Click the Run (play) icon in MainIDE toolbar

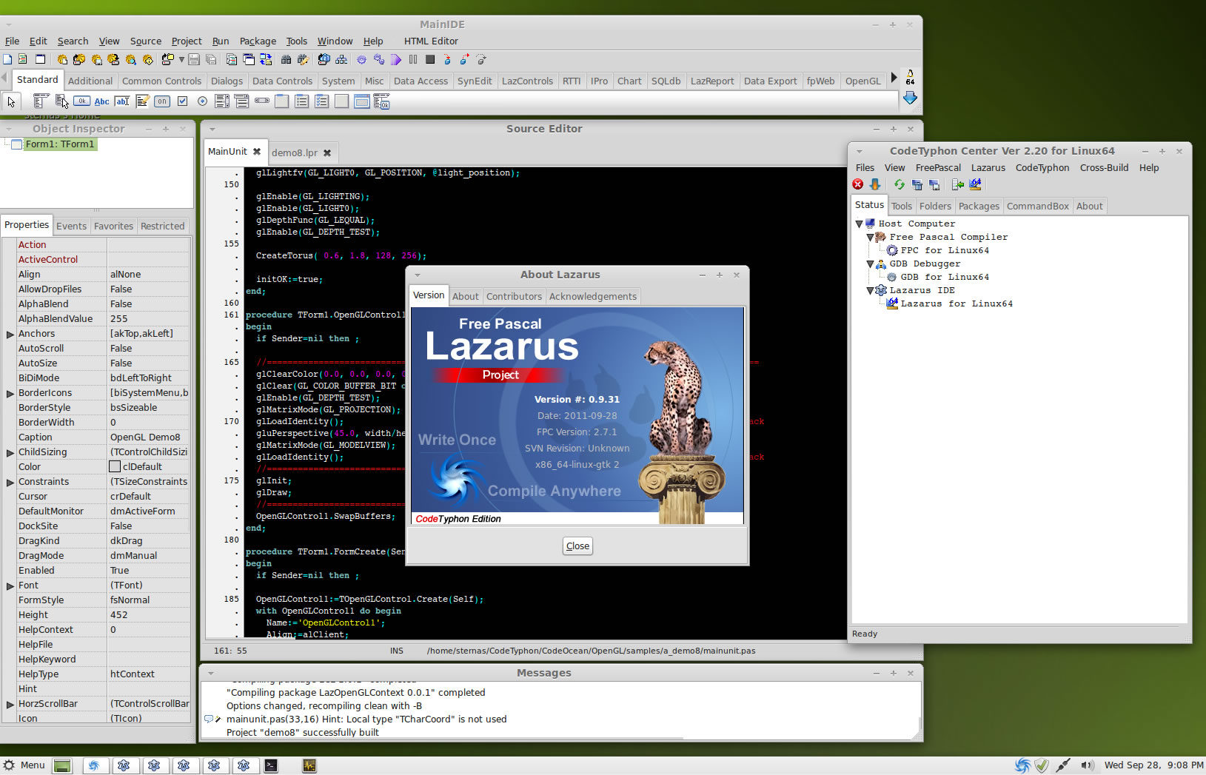coord(395,59)
